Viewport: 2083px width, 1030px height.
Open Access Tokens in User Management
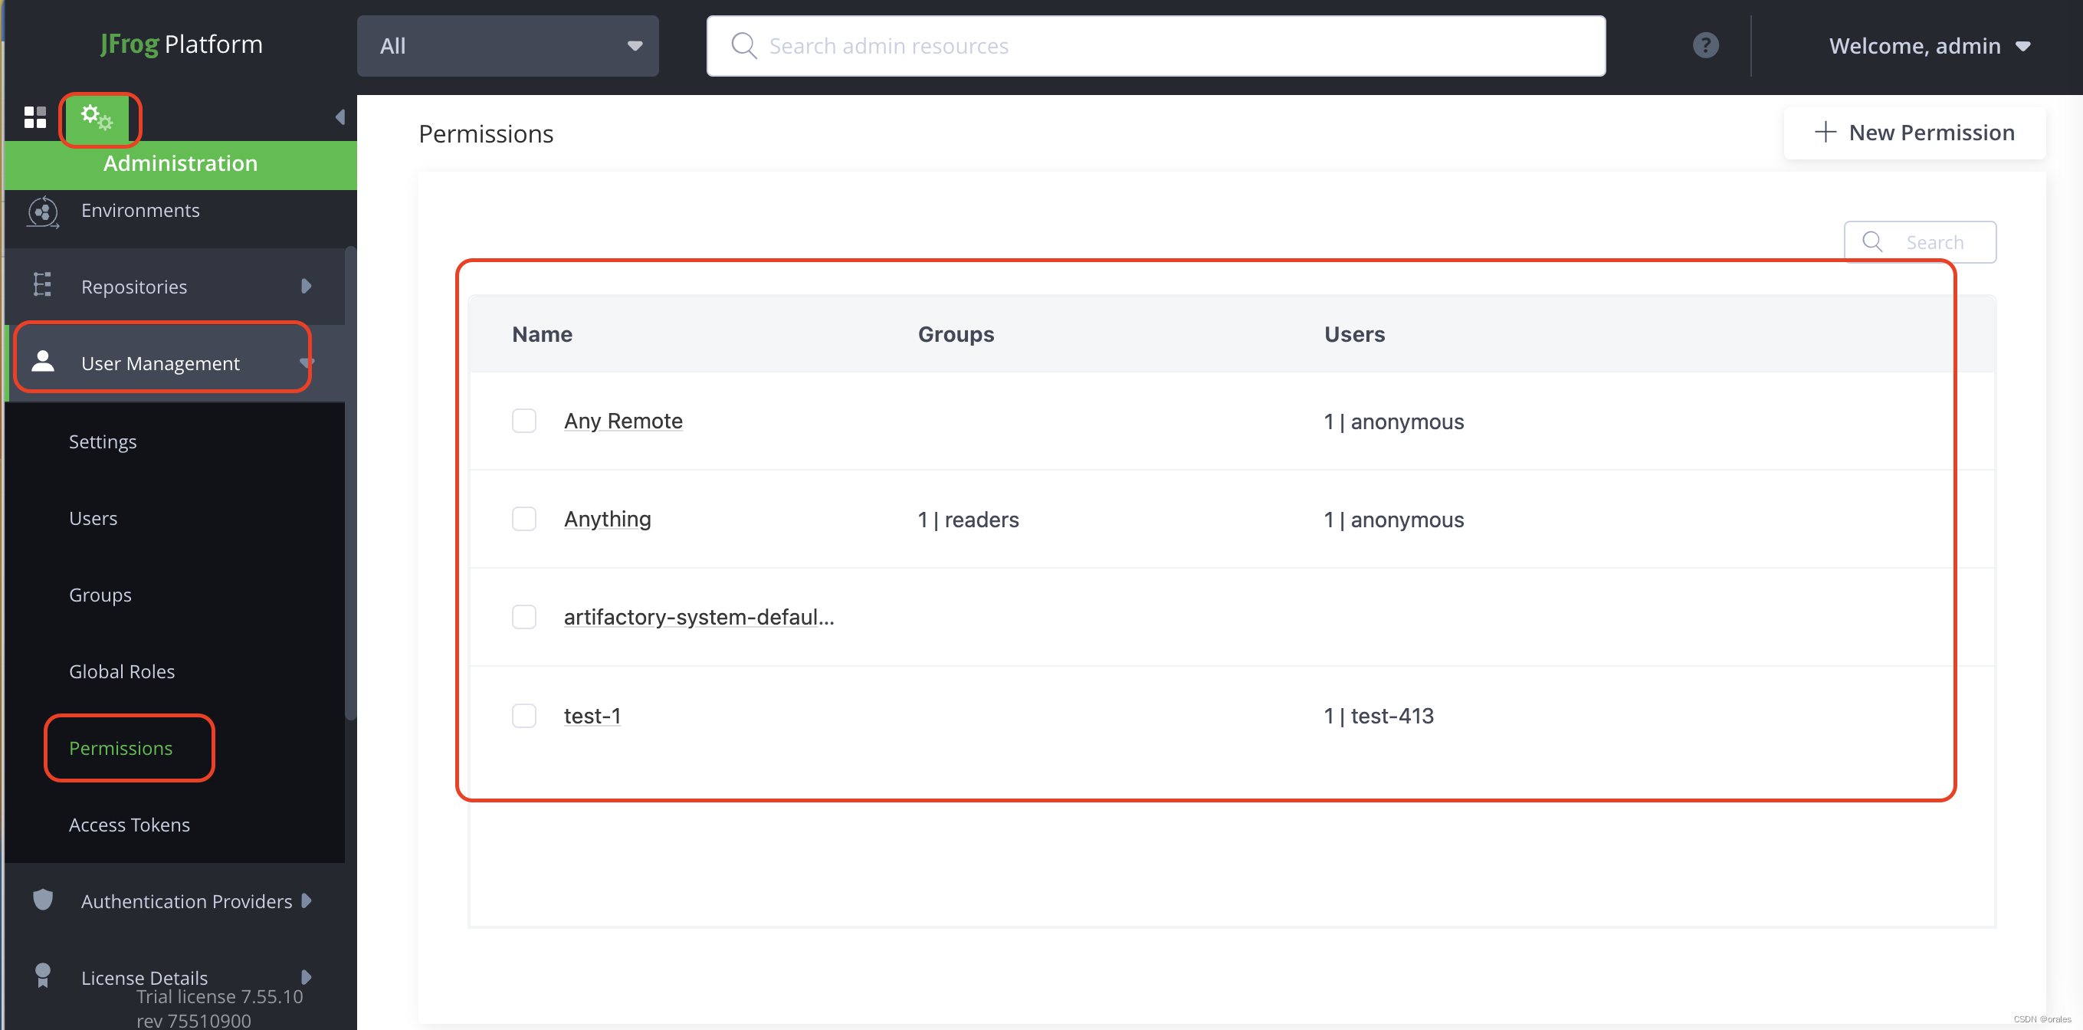point(130,825)
